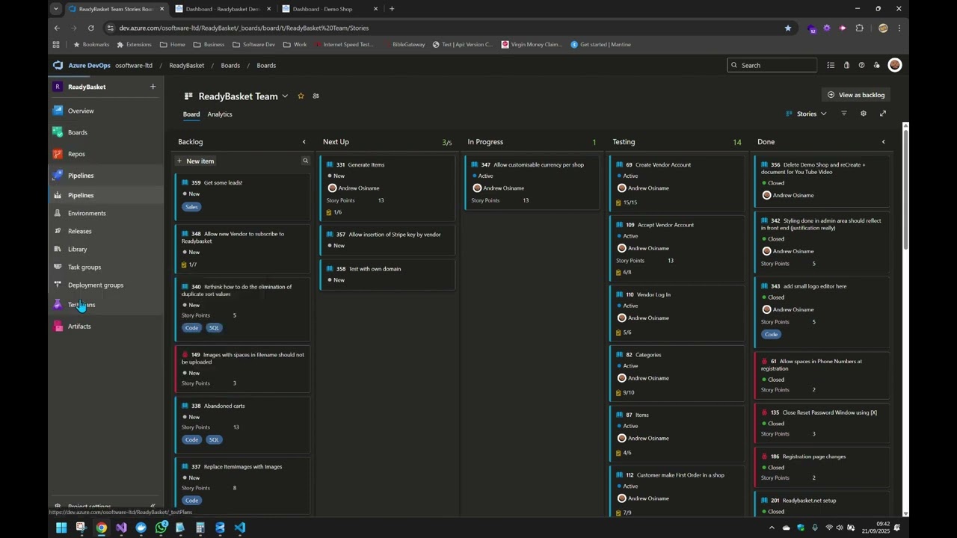Switch to Dashboard - Readybasket Demo browser tab

pos(222,9)
